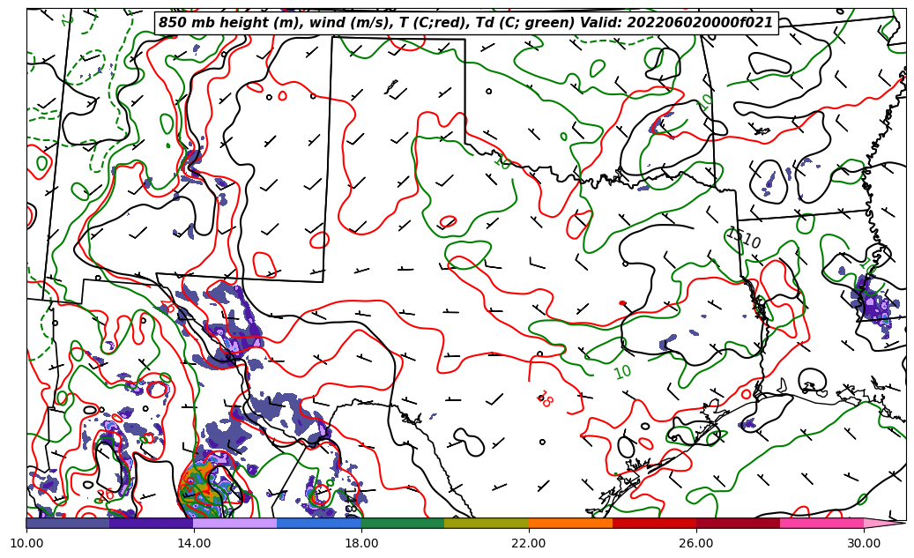The width and height of the screenshot is (914, 558).
Task: Click the dark red 26–28 colorbar segment
Action: coord(738,524)
